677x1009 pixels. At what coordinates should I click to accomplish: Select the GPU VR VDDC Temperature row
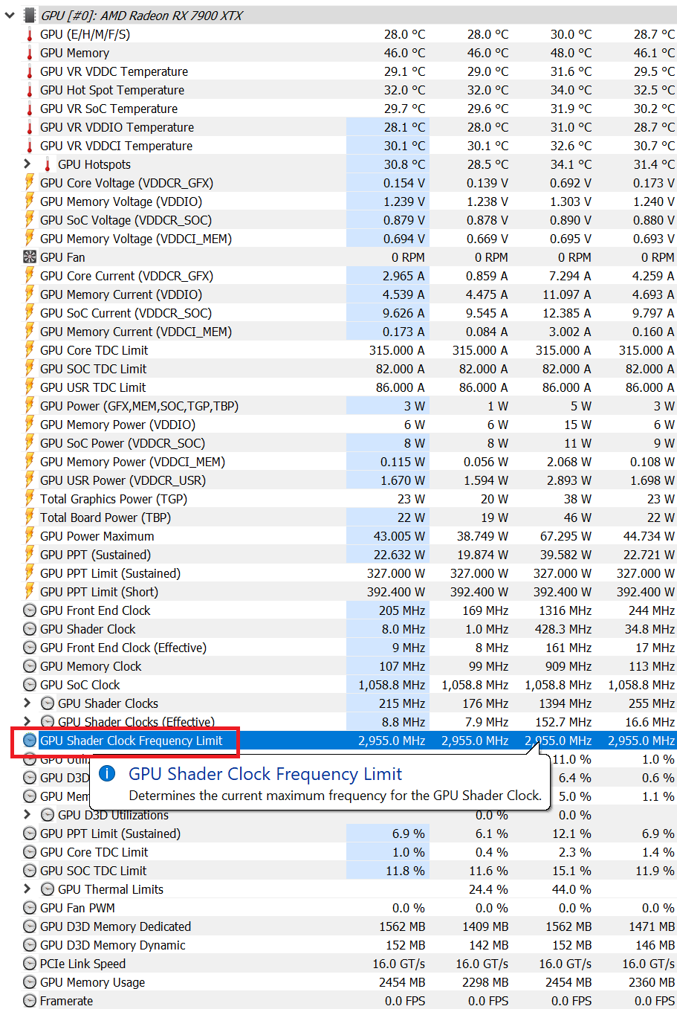[x=349, y=71]
